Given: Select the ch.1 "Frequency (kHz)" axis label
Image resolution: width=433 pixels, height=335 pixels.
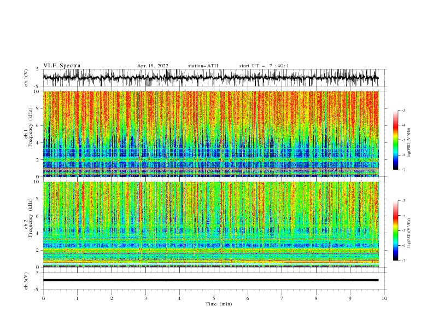Looking at the screenshot, I should coord(31,128).
